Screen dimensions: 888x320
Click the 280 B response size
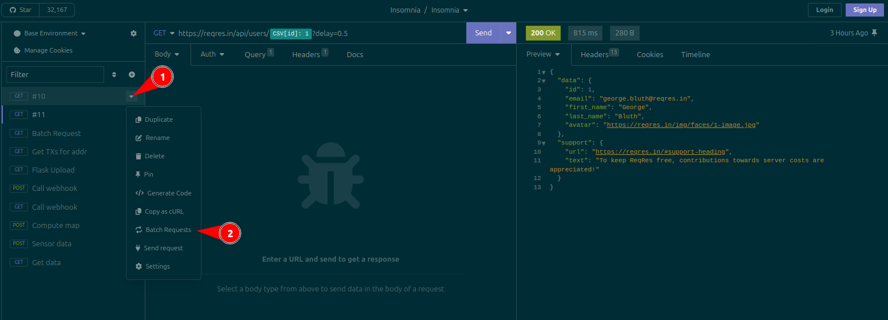[x=625, y=33]
